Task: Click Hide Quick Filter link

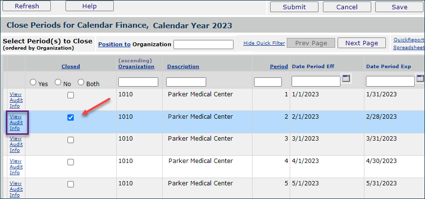Action: point(264,43)
